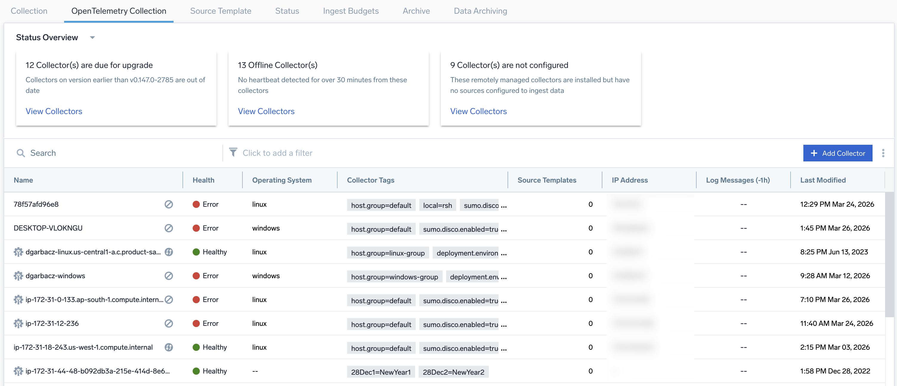The width and height of the screenshot is (897, 386).
Task: Click View Collectors under Offline Collectors
Action: [x=266, y=111]
